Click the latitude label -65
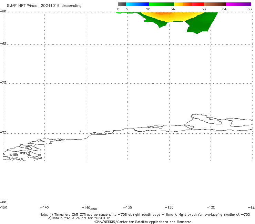This screenshot has height=224, width=255. click(3, 44)
